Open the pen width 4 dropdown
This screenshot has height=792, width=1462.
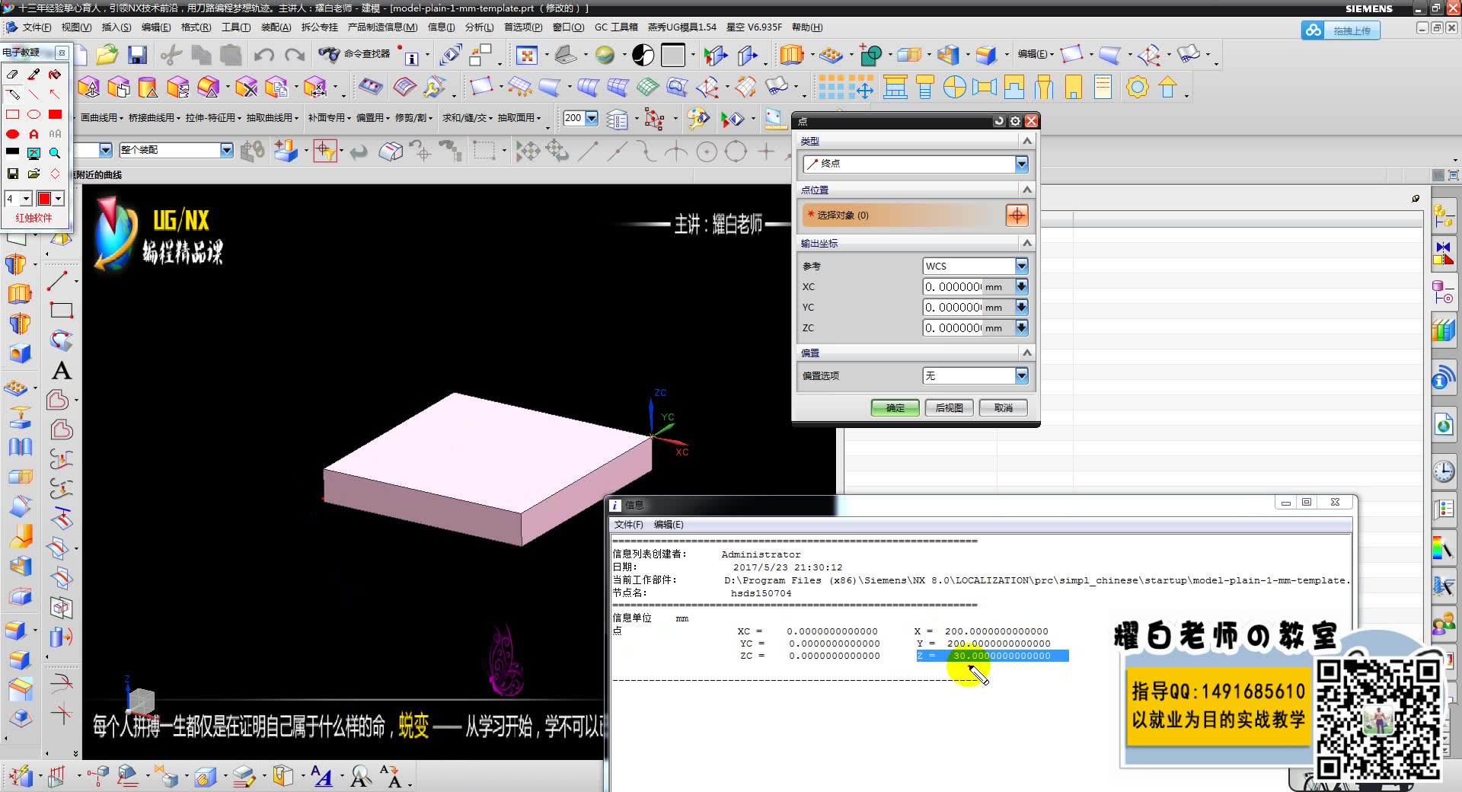(26, 199)
